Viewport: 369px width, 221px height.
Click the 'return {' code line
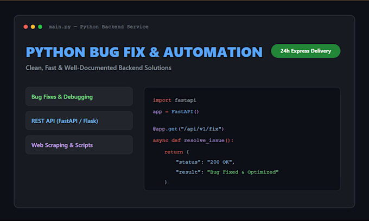point(177,152)
